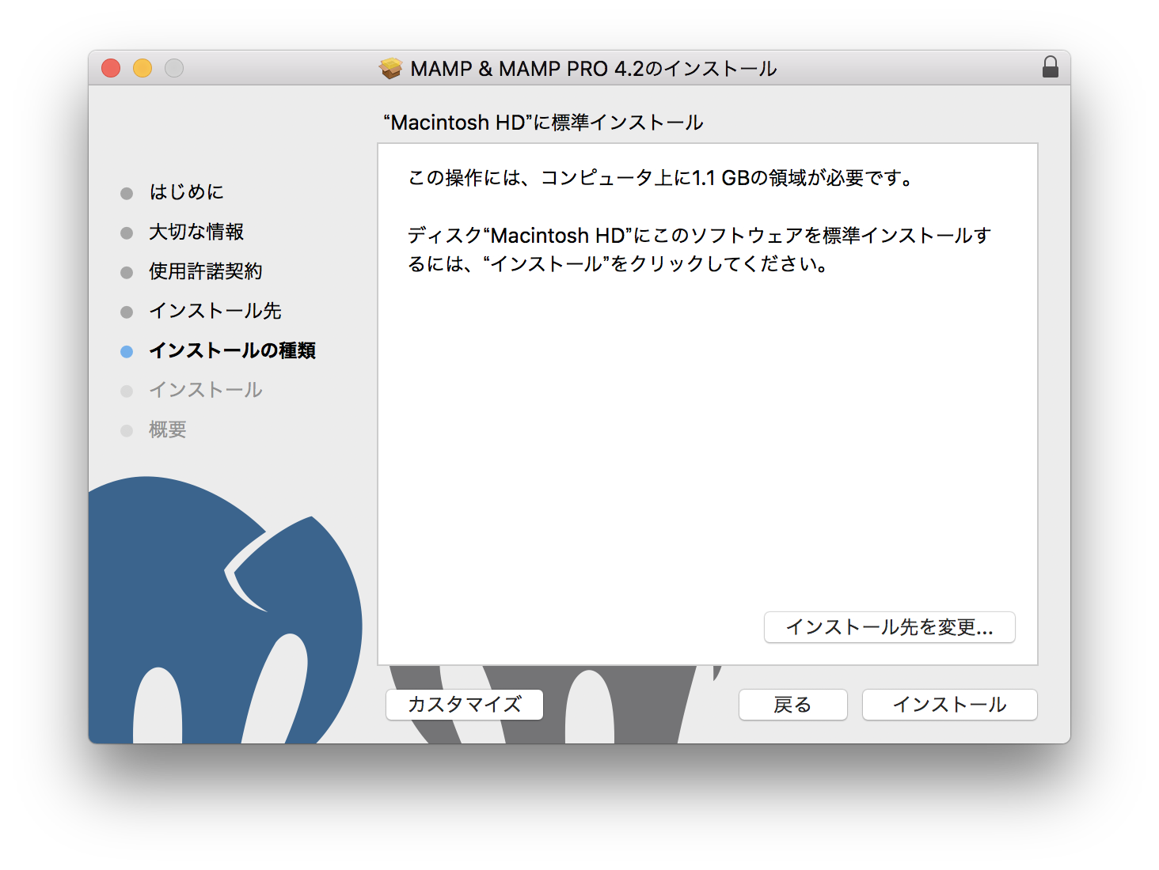This screenshot has width=1159, height=870.
Task: Click the step indicator dot beside はじめに
Action: pos(127,192)
